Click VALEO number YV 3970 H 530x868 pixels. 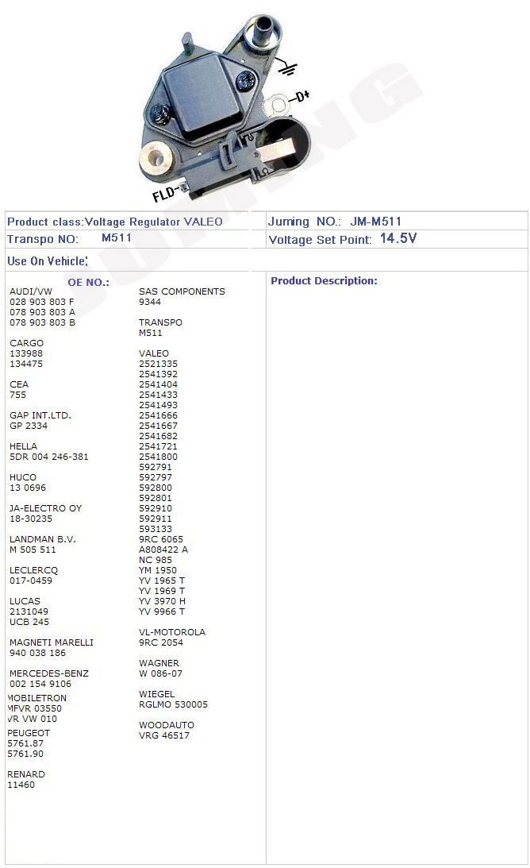(162, 601)
